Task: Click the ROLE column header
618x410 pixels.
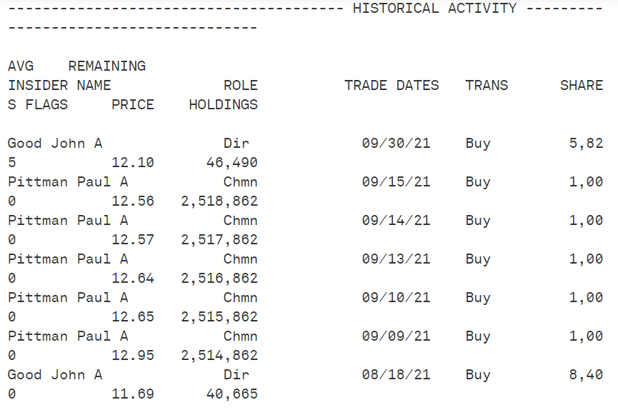Action: (x=241, y=86)
